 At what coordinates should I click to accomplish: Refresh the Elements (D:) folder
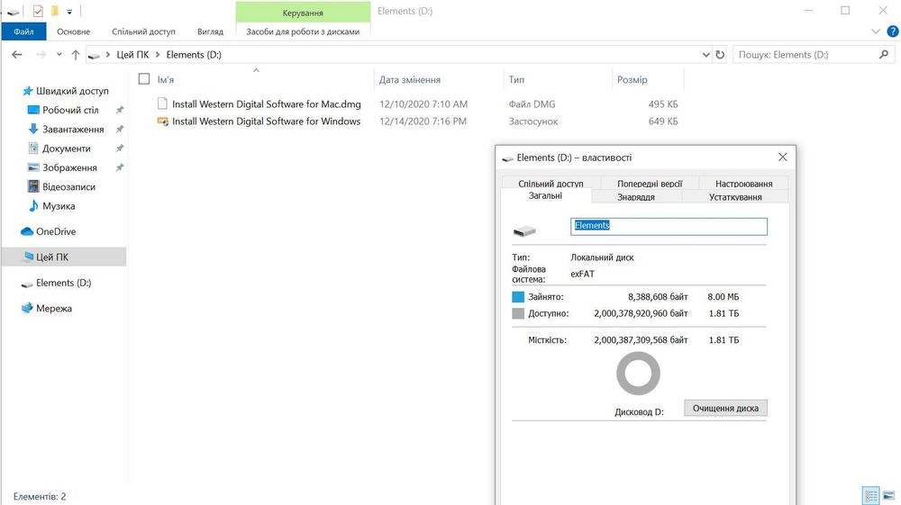coord(720,55)
